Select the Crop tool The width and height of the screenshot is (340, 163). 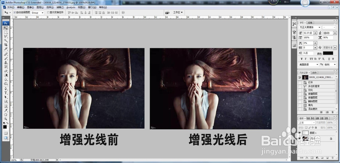click(x=6, y=44)
